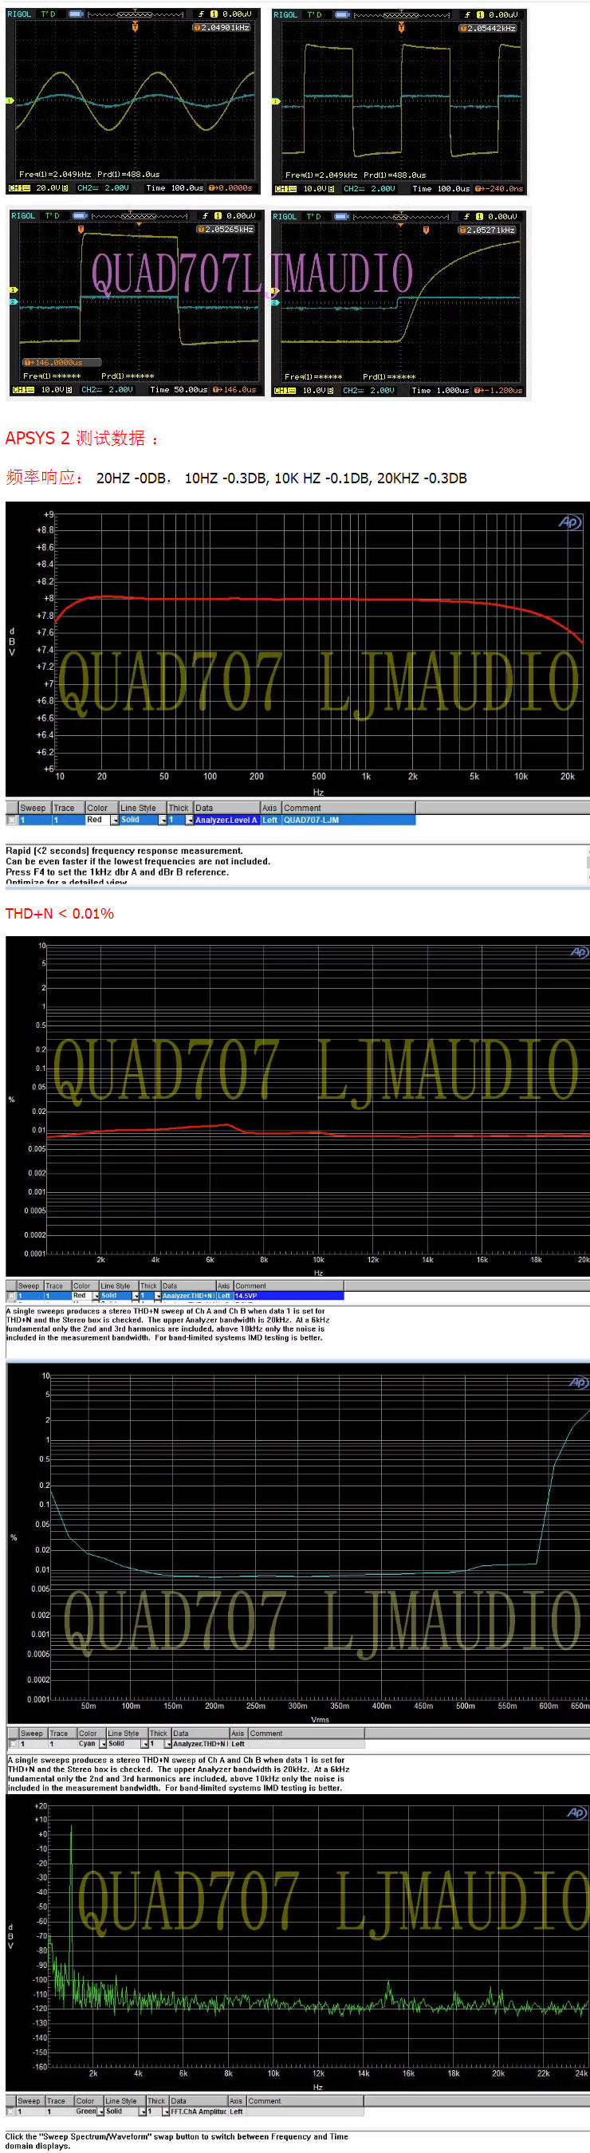Toggle the checkbox in red THD+N sweep row
Screen dimensions: 590x2153
pyautogui.click(x=11, y=1297)
